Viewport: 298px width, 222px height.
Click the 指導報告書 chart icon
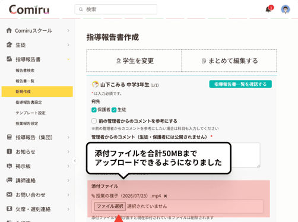(x=9, y=59)
